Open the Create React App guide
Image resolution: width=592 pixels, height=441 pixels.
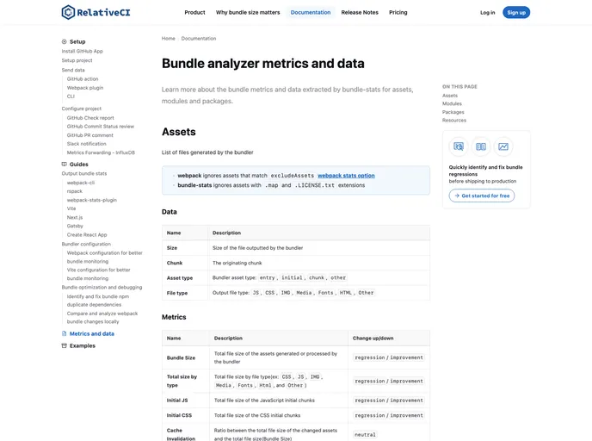(x=87, y=234)
